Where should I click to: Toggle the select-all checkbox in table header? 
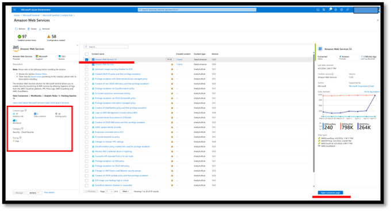(x=86, y=54)
